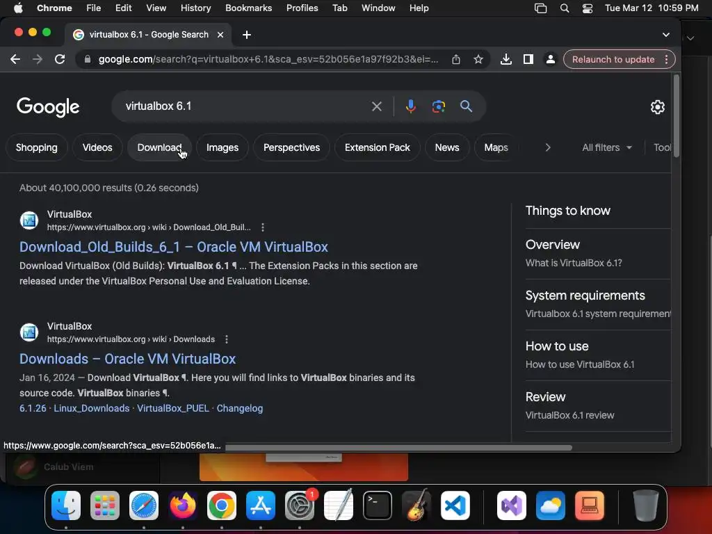This screenshot has width=712, height=534.
Task: Submit search with the magnifier icon
Action: (x=466, y=106)
